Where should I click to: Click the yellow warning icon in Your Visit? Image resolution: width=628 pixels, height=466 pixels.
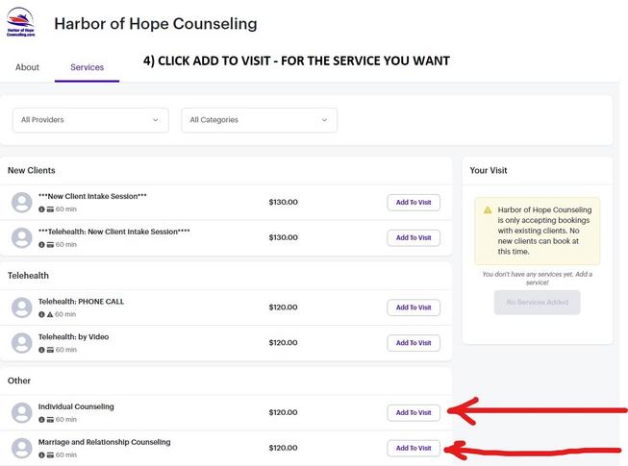tap(488, 210)
